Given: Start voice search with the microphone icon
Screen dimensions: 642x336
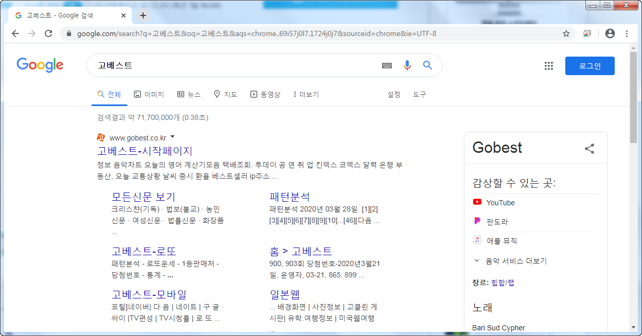Looking at the screenshot, I should click(407, 65).
